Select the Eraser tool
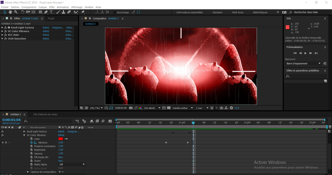Viewport: 332px width, 175px height. 69,12
